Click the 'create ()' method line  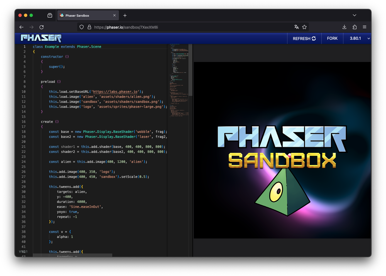coord(50,122)
